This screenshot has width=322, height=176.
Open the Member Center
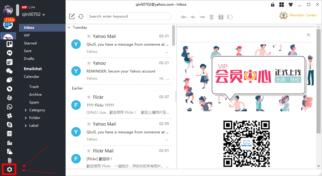click(298, 15)
